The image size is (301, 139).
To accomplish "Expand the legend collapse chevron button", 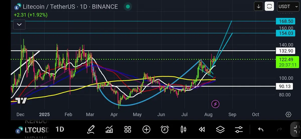I will (x=19, y=25).
